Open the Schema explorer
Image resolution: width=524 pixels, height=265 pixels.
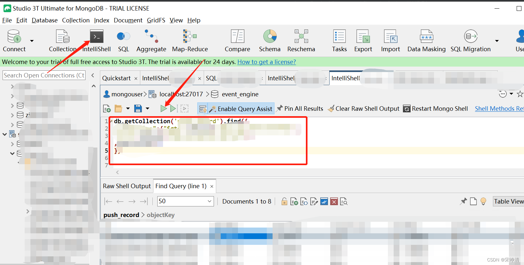point(270,41)
